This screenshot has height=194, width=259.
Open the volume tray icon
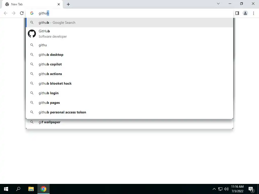point(226,189)
